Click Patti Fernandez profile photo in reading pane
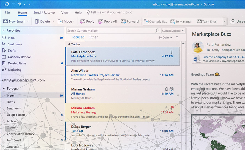 tap(198, 47)
